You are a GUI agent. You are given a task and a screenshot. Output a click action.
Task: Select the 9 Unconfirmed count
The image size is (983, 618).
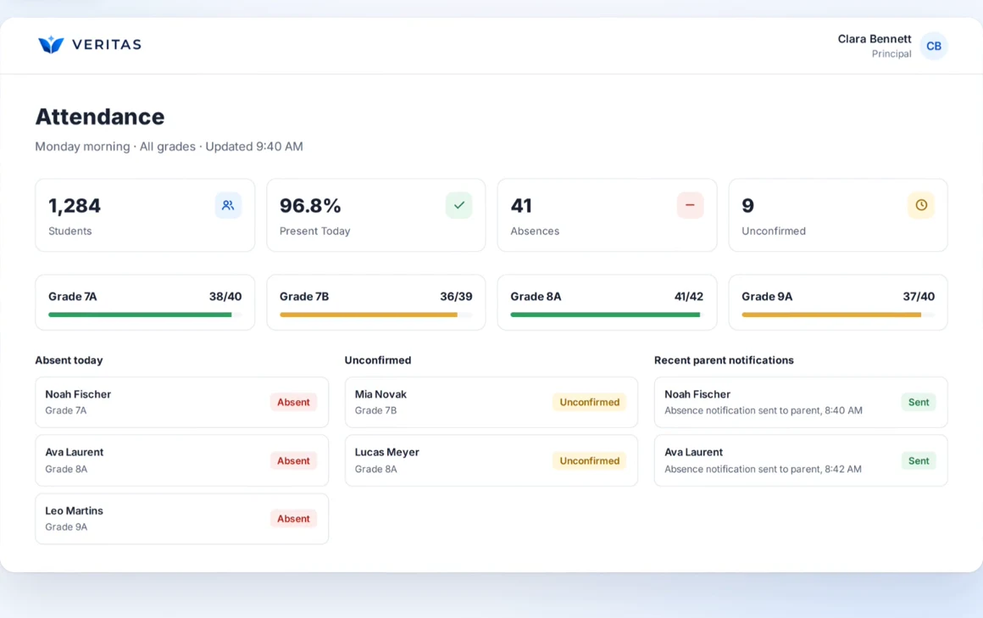pyautogui.click(x=748, y=206)
